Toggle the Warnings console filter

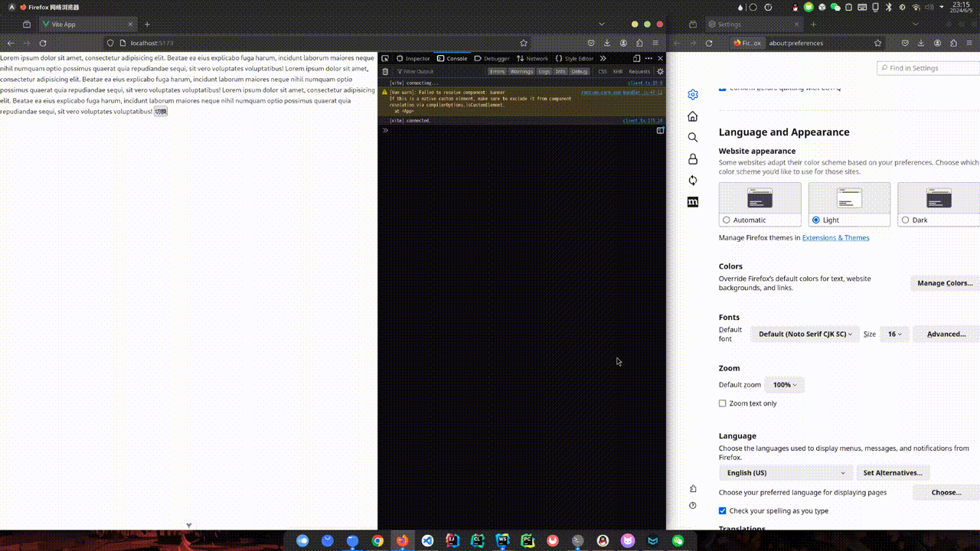[x=521, y=71]
